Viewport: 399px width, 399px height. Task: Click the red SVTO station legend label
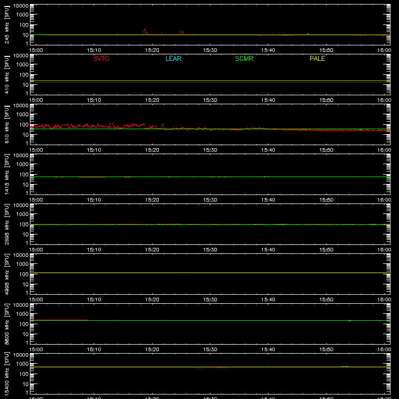point(101,58)
